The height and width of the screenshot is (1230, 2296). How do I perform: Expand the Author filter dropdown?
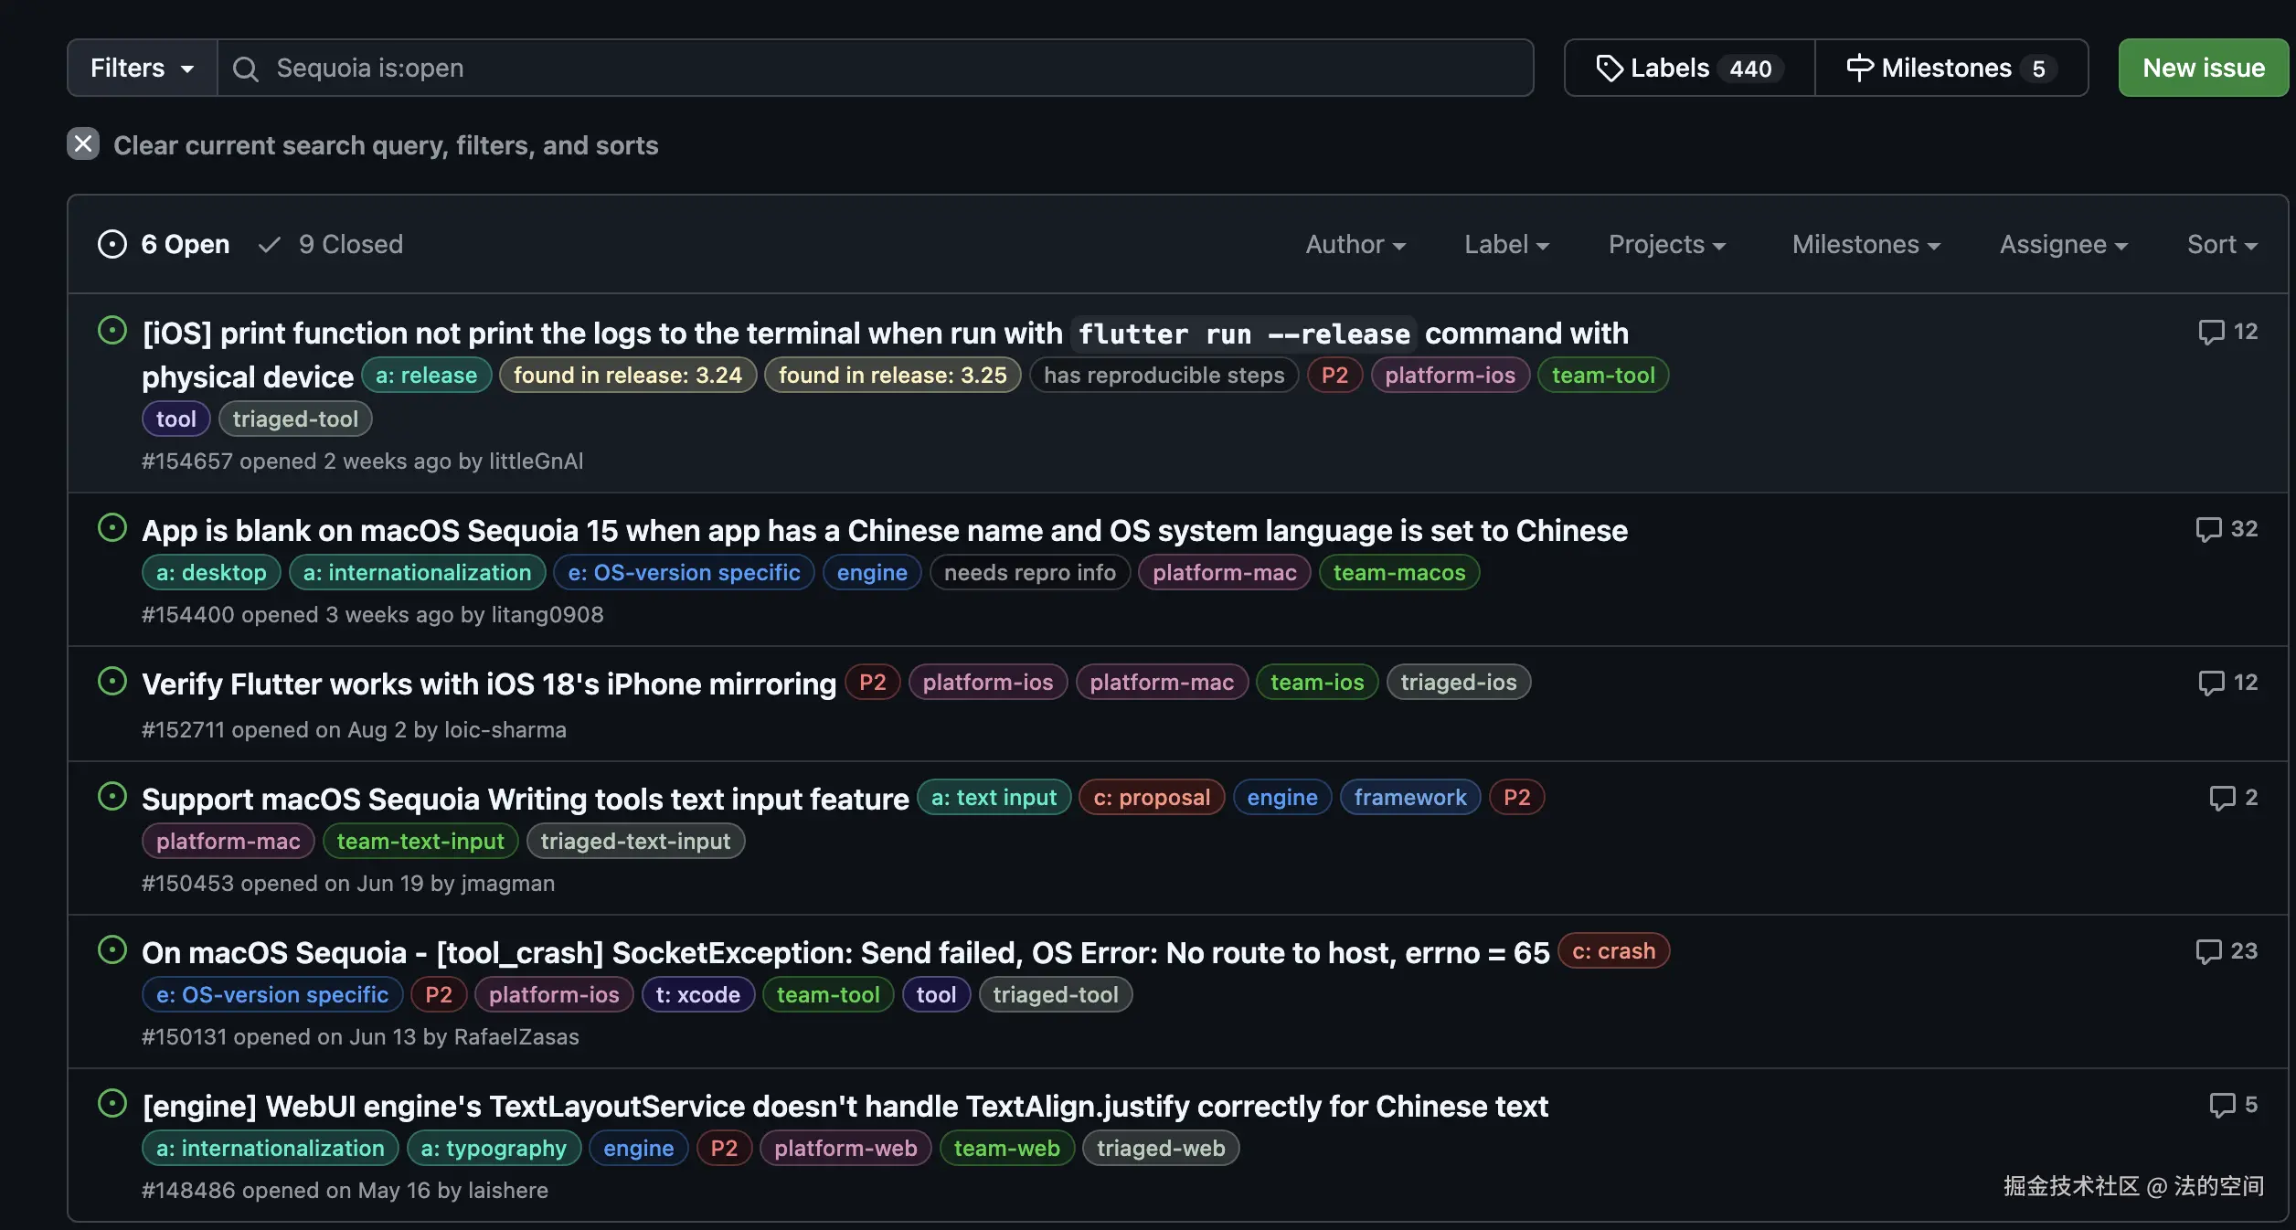[1355, 244]
